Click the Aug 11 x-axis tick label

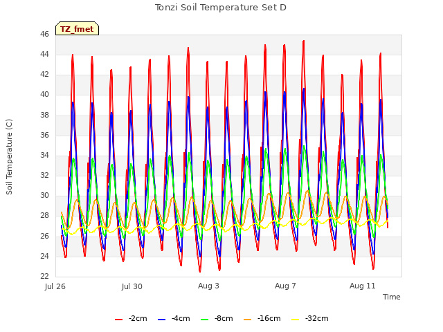(363, 286)
